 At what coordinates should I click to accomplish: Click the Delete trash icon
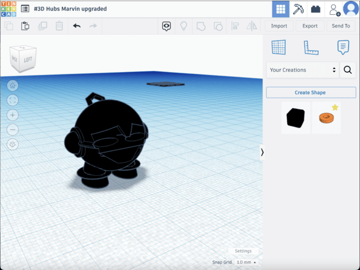(59, 26)
